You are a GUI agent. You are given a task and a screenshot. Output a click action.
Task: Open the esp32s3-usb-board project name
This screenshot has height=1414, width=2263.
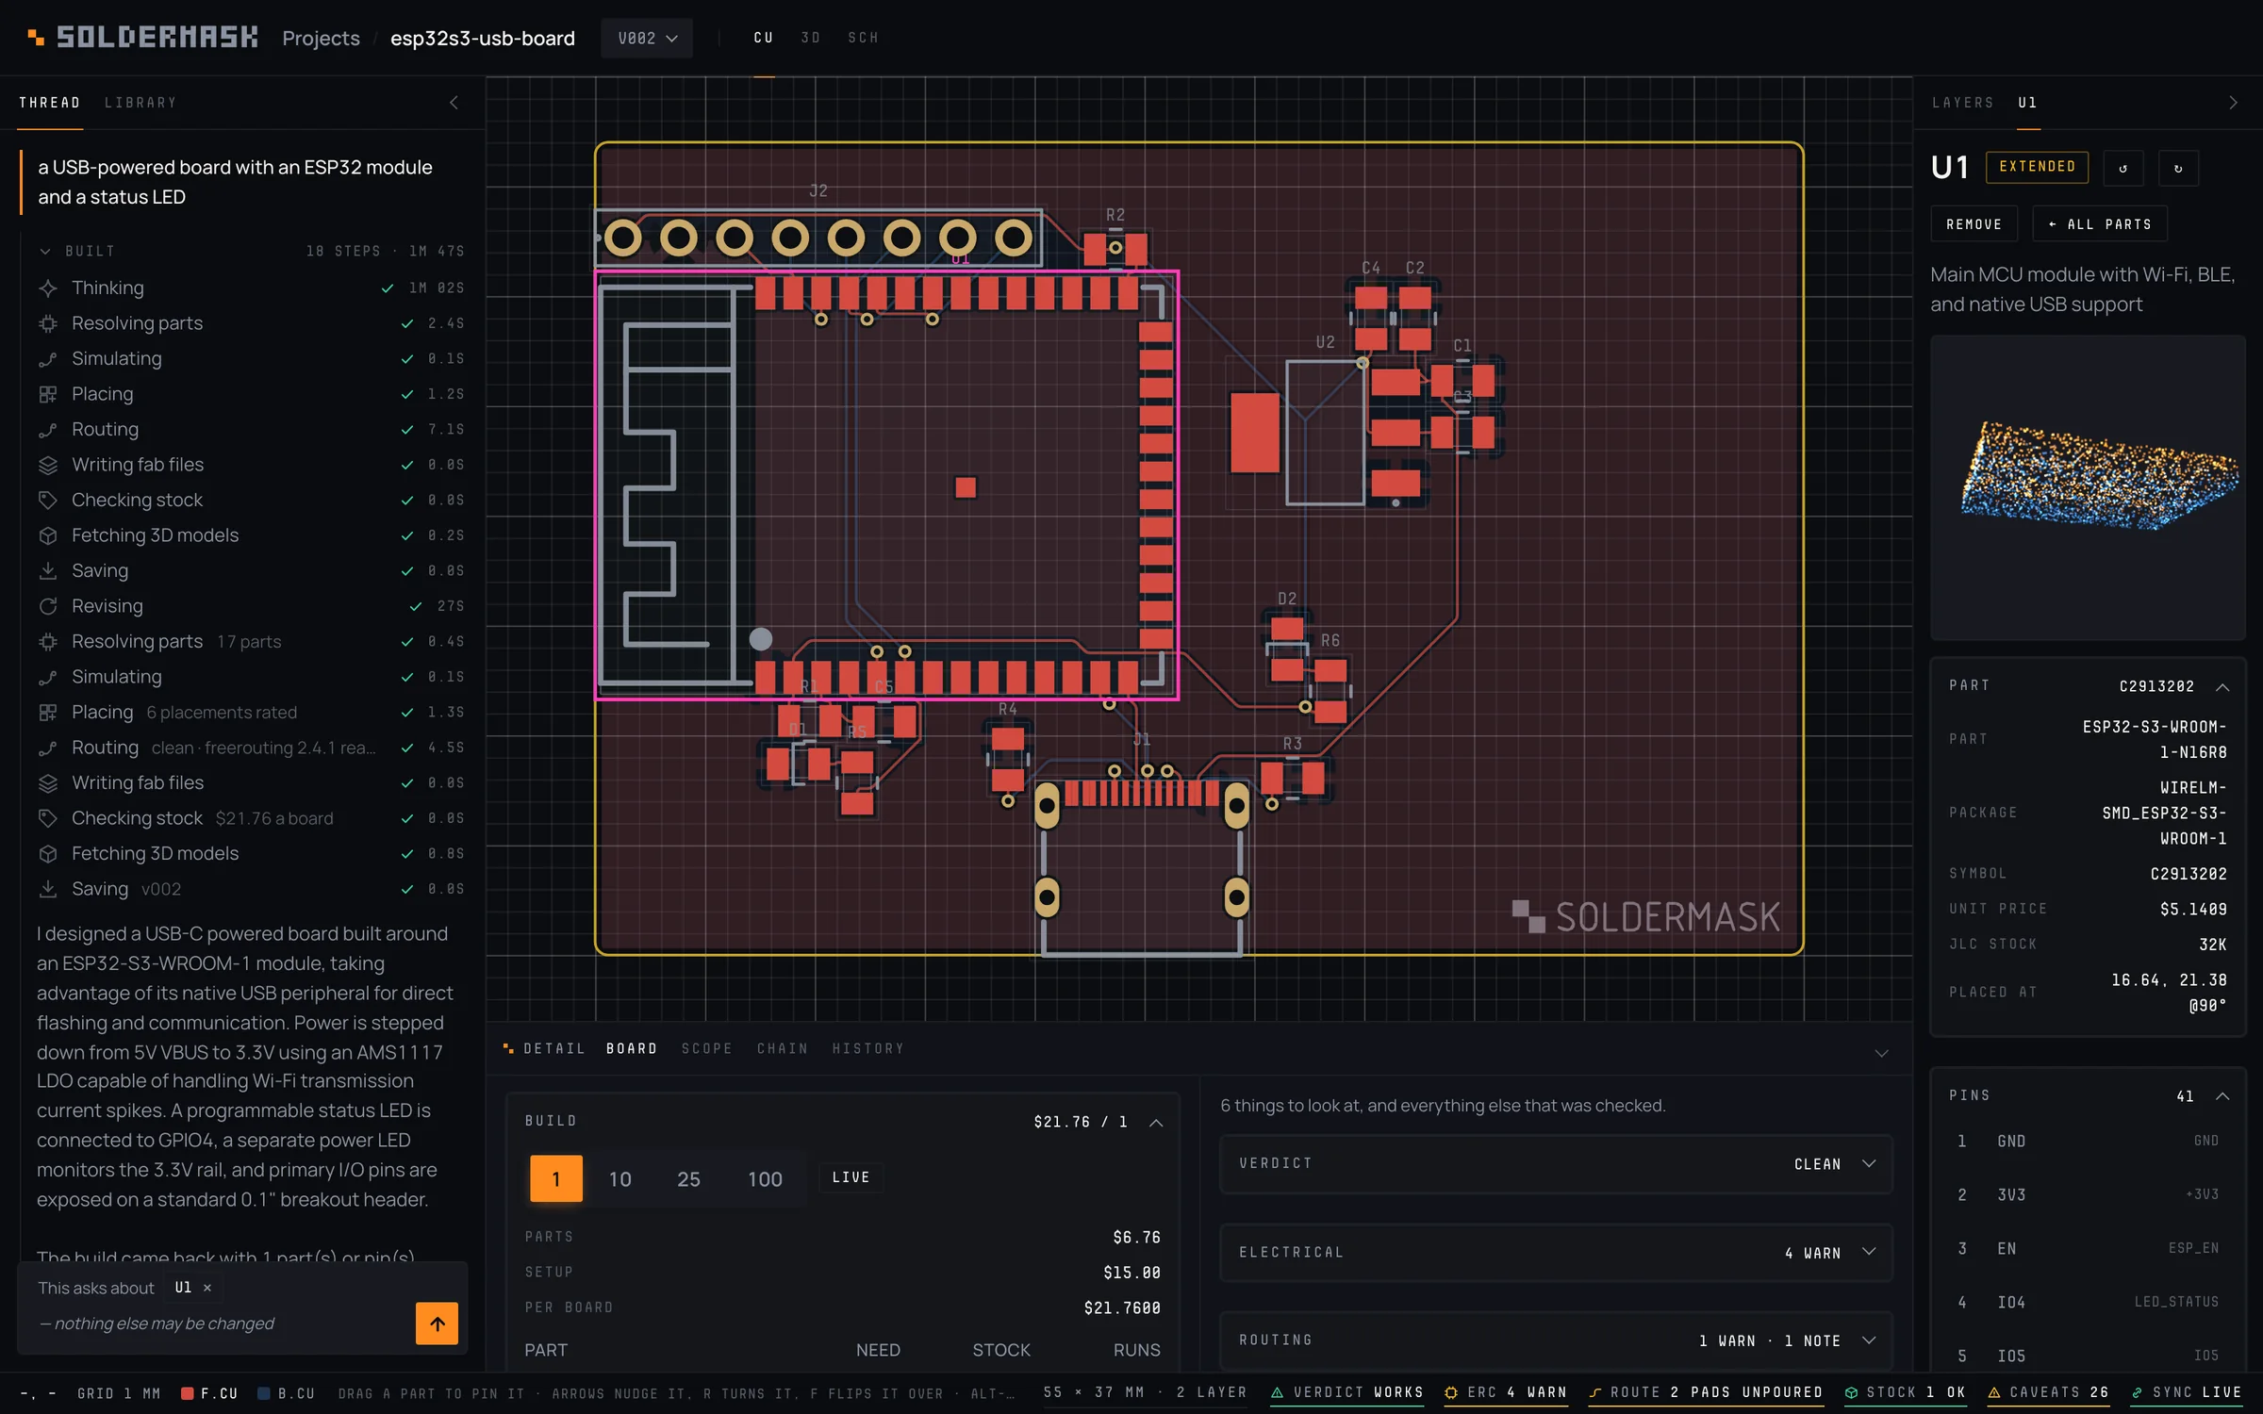pyautogui.click(x=482, y=38)
